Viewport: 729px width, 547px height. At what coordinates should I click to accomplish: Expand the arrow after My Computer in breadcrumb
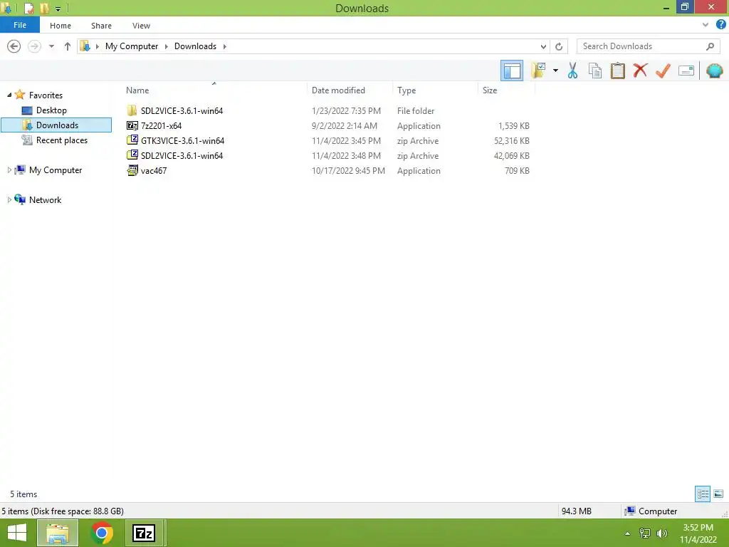coord(167,46)
